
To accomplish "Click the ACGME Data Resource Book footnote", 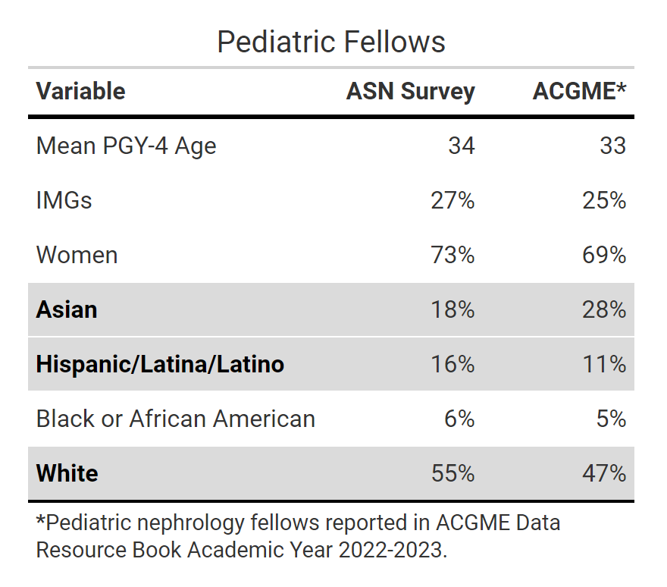I will pyautogui.click(x=298, y=535).
